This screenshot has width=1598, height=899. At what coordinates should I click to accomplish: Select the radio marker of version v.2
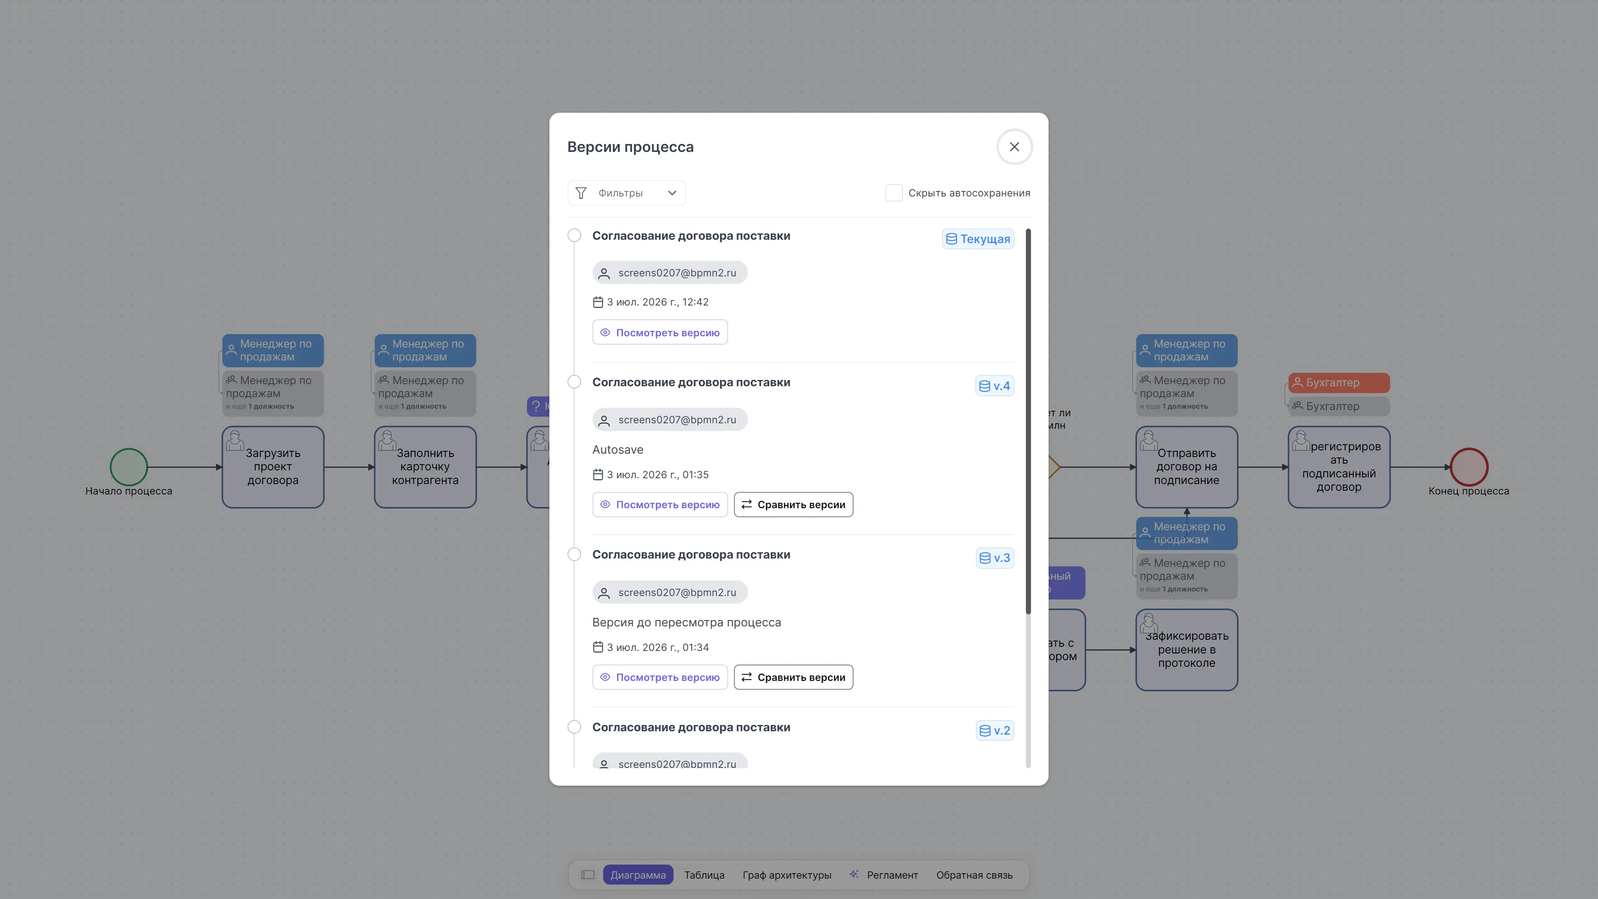[x=574, y=727]
